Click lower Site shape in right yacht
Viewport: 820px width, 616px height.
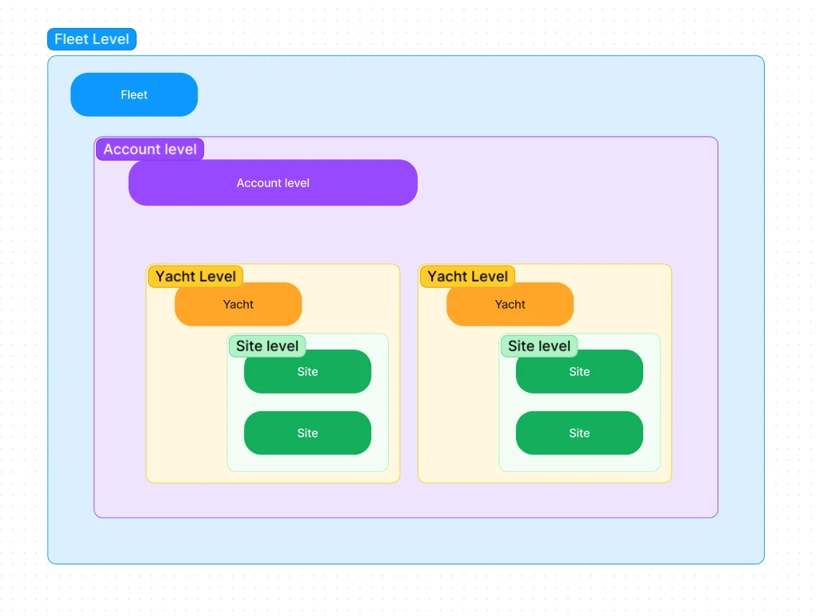[579, 433]
